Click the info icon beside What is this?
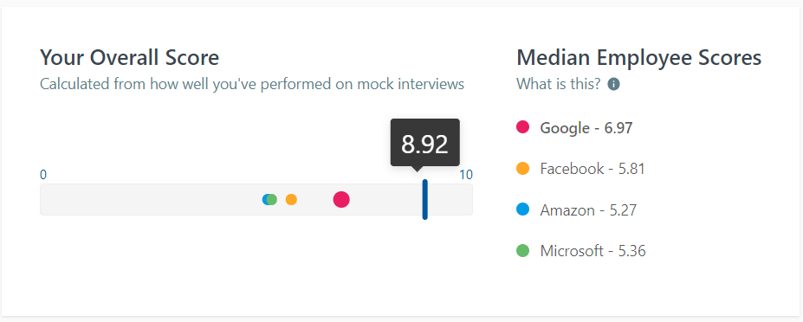This screenshot has height=322, width=803. pyautogui.click(x=613, y=84)
